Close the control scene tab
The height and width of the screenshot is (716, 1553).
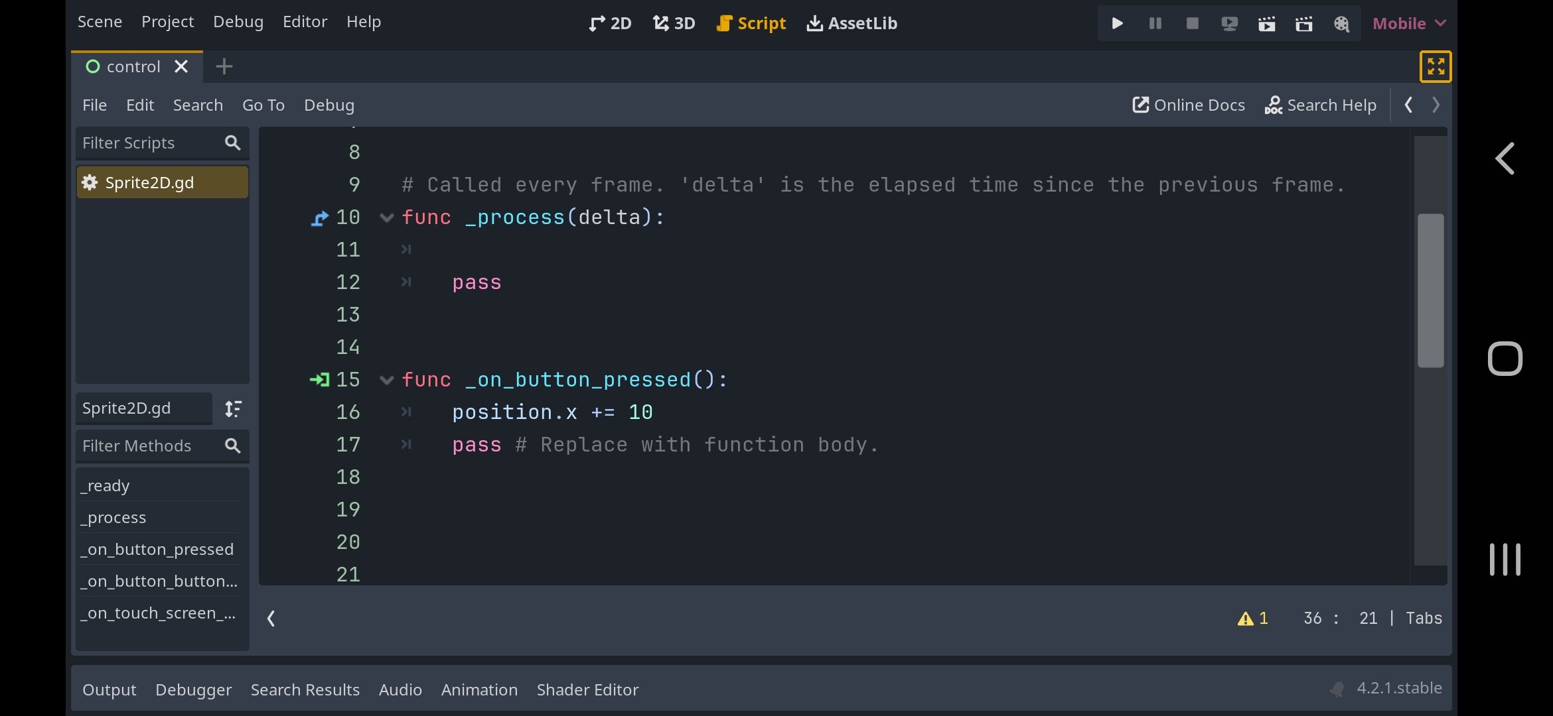tap(181, 67)
